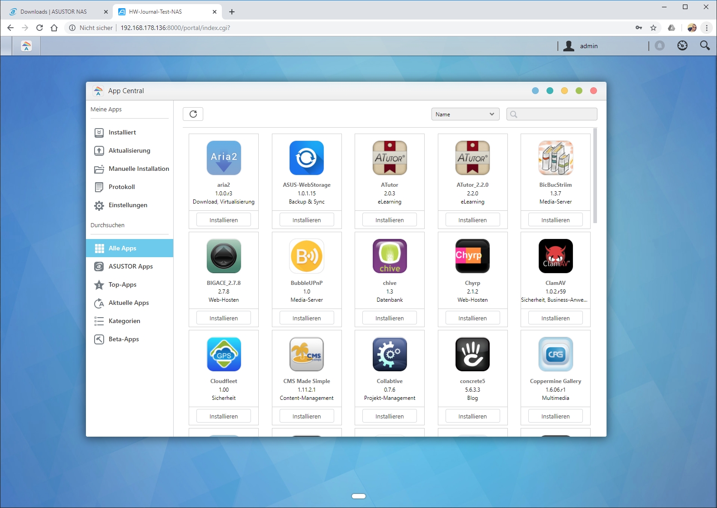Open Einstellungen in the sidebar
Viewport: 717px width, 508px height.
point(130,205)
